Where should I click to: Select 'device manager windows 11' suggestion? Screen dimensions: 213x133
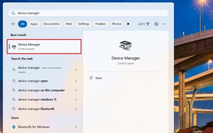pos(44,99)
